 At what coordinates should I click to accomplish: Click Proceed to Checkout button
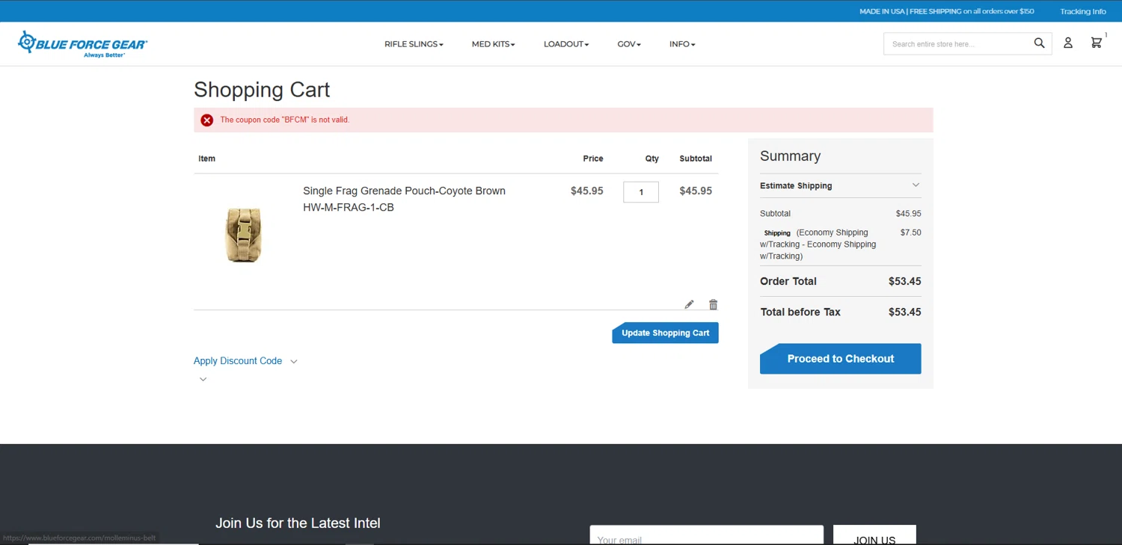tap(840, 359)
